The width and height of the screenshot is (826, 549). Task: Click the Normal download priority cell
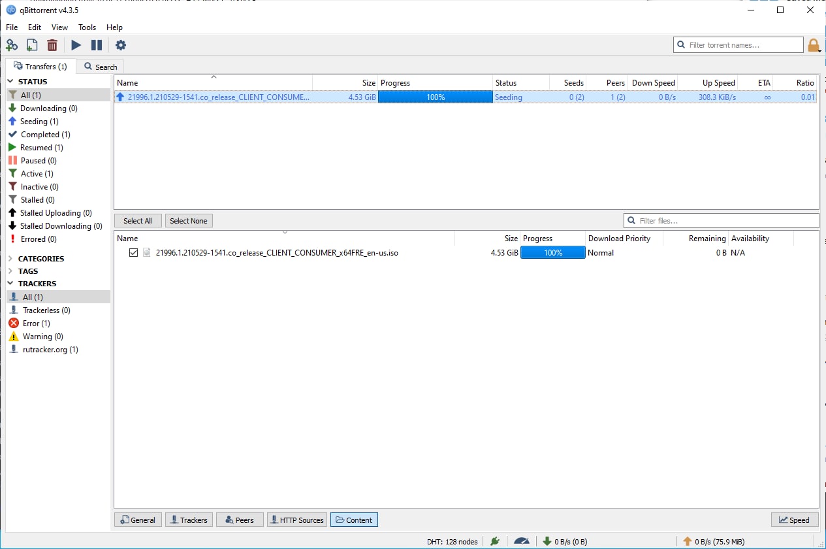601,253
